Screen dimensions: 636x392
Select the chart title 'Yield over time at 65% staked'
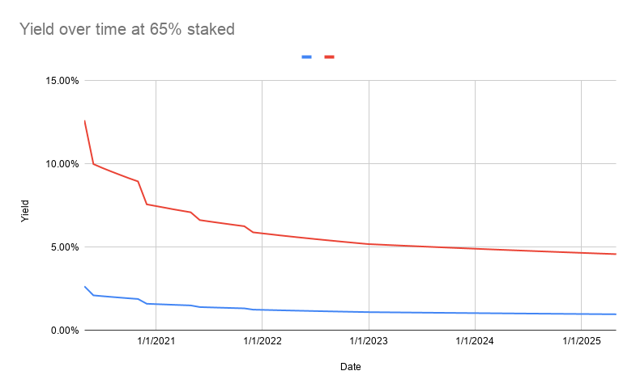coord(127,29)
